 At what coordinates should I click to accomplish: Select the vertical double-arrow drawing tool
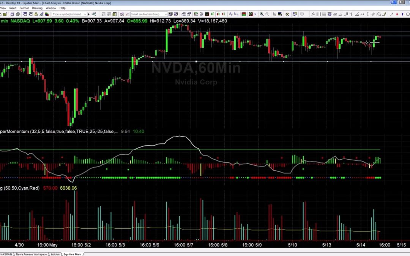pyautogui.click(x=367, y=14)
